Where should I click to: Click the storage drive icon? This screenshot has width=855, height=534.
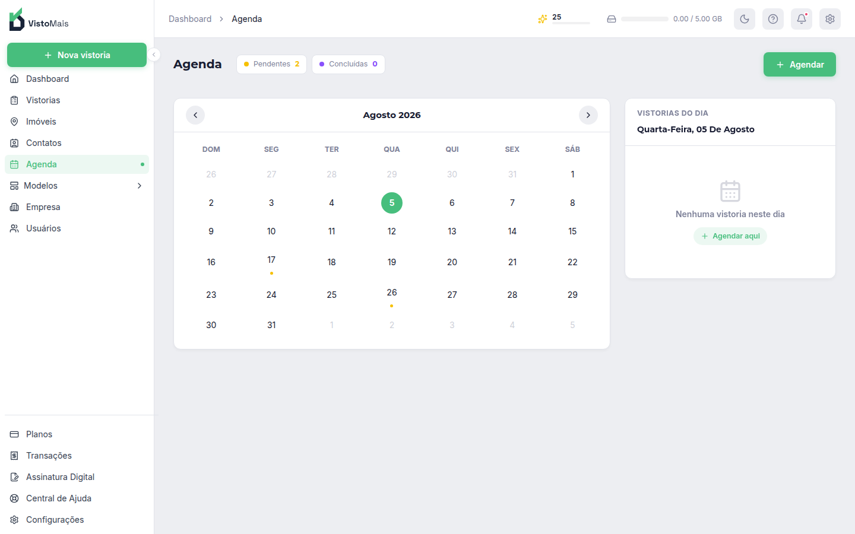click(612, 19)
